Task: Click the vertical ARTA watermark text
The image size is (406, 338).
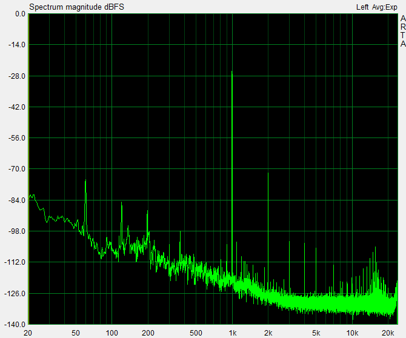Action: pyautogui.click(x=403, y=31)
